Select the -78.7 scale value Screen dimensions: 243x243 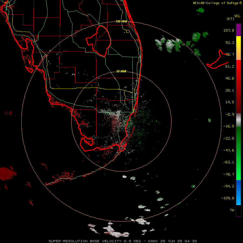click(x=229, y=174)
